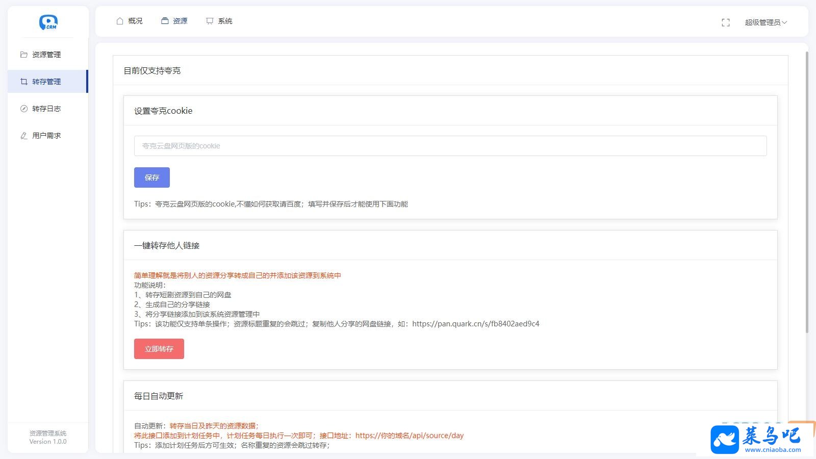
Task: Click the 转存当日及昨天的资源数据 text
Action: [214, 426]
